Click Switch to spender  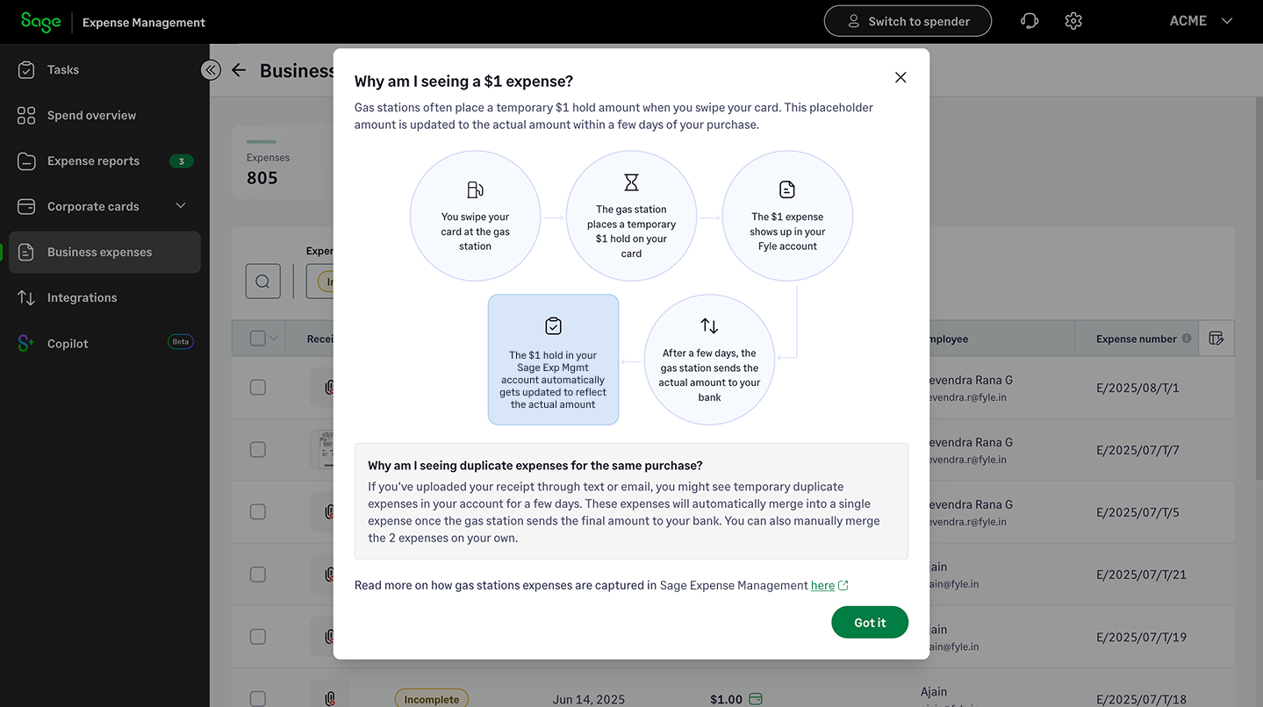908,20
